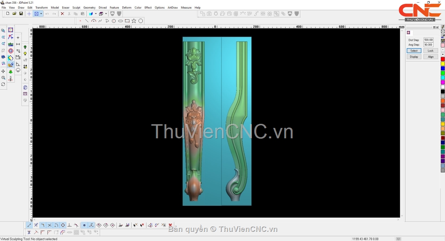Open dropdown arrow beside the crossed-box button
445x241 pixels.
coord(41,14)
